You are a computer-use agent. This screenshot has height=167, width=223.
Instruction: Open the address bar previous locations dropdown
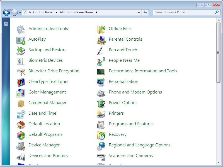(x=139, y=12)
